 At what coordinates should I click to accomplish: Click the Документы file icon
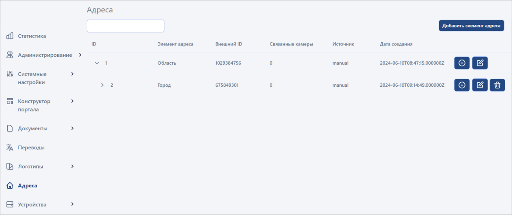[10, 129]
